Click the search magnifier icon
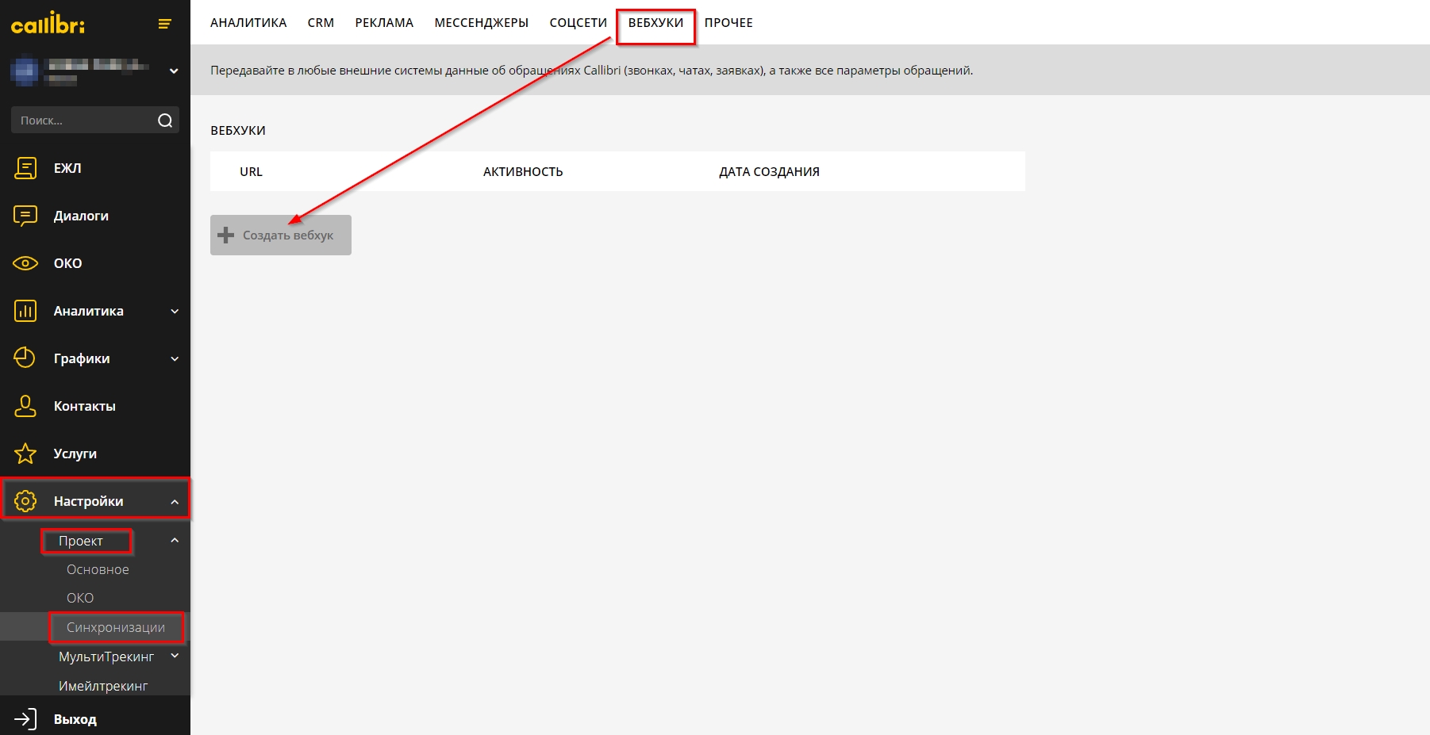Viewport: 1430px width, 735px height. (165, 121)
